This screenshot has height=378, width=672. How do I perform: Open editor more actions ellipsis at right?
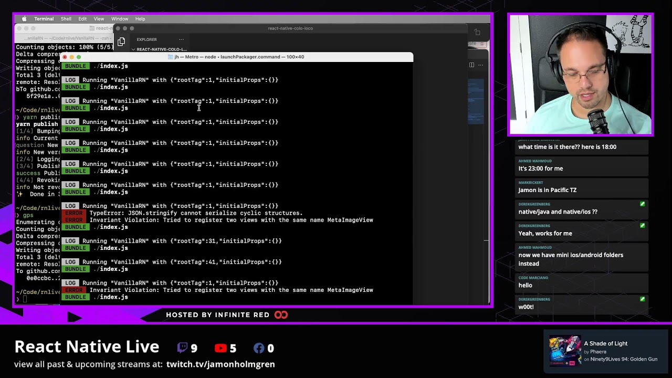[x=480, y=65]
